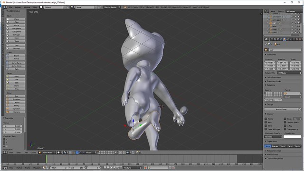The image size is (304, 171).
Task: Expand the Motion Paths panel
Action: click(272, 154)
